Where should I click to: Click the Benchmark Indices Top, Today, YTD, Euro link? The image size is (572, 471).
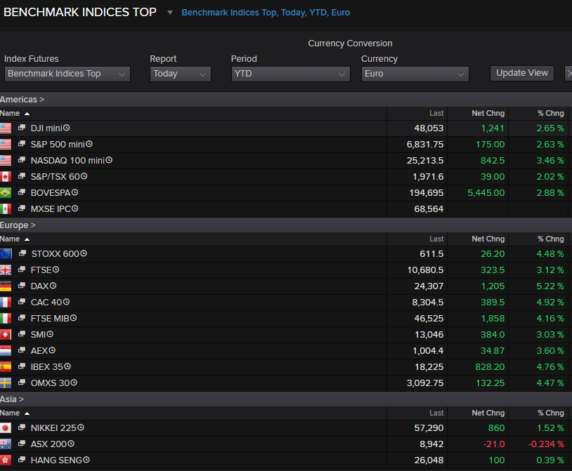coord(266,13)
